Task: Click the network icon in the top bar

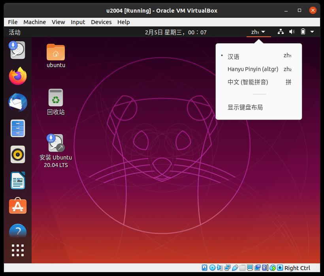Action: click(x=281, y=32)
